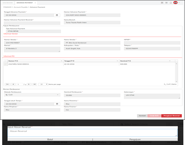Open Nominal P O column menu arrow
The height and width of the screenshot is (145, 185).
[170, 61]
